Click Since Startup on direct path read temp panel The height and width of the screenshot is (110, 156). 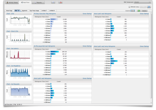[x=144, y=46]
